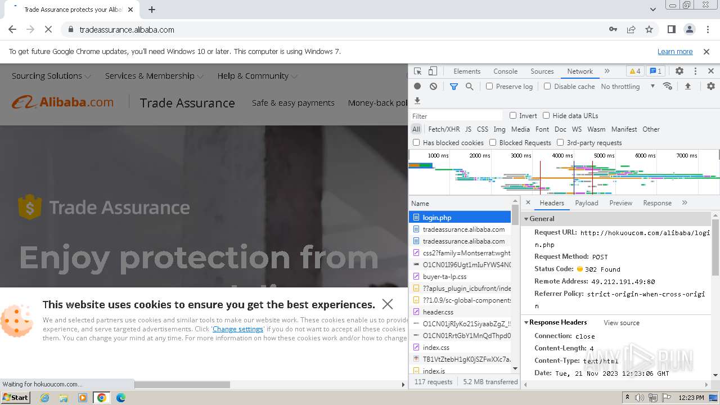This screenshot has height=405, width=720.
Task: Filter requests by Img type
Action: tap(499, 129)
